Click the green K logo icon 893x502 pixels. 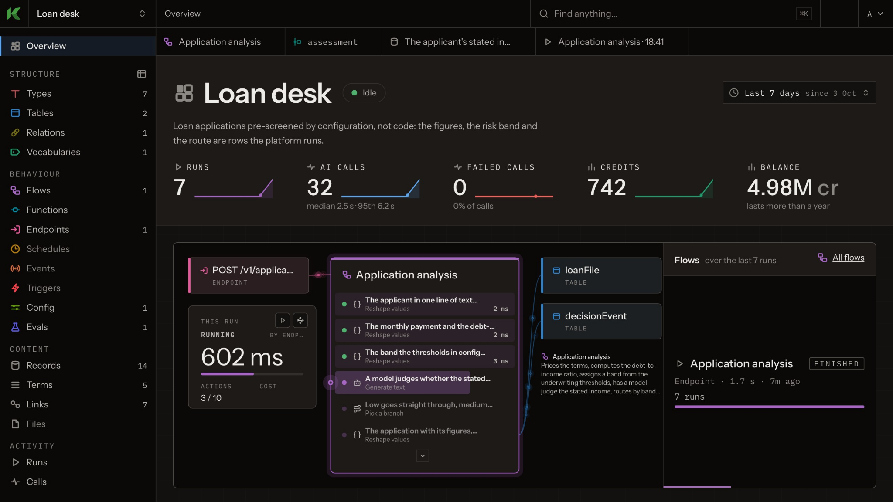tap(14, 14)
